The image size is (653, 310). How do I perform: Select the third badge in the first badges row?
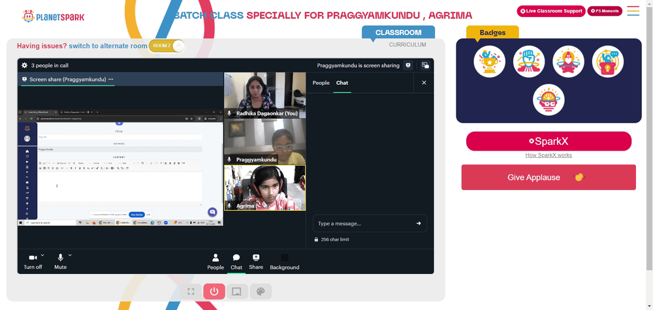tap(569, 61)
